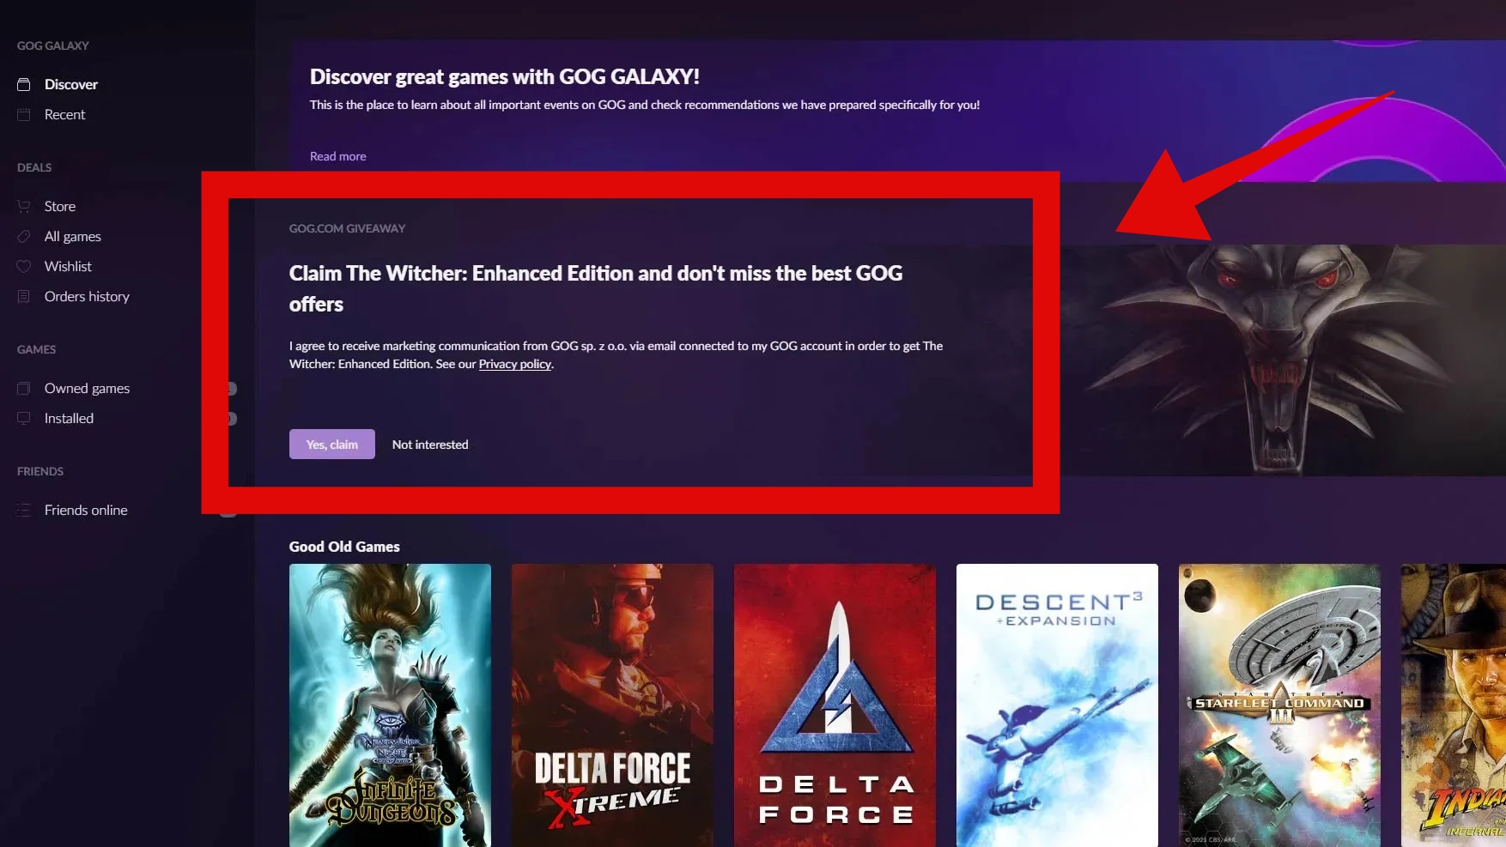Click the Recent calendar icon
Image resolution: width=1506 pixels, height=847 pixels.
[x=24, y=114]
